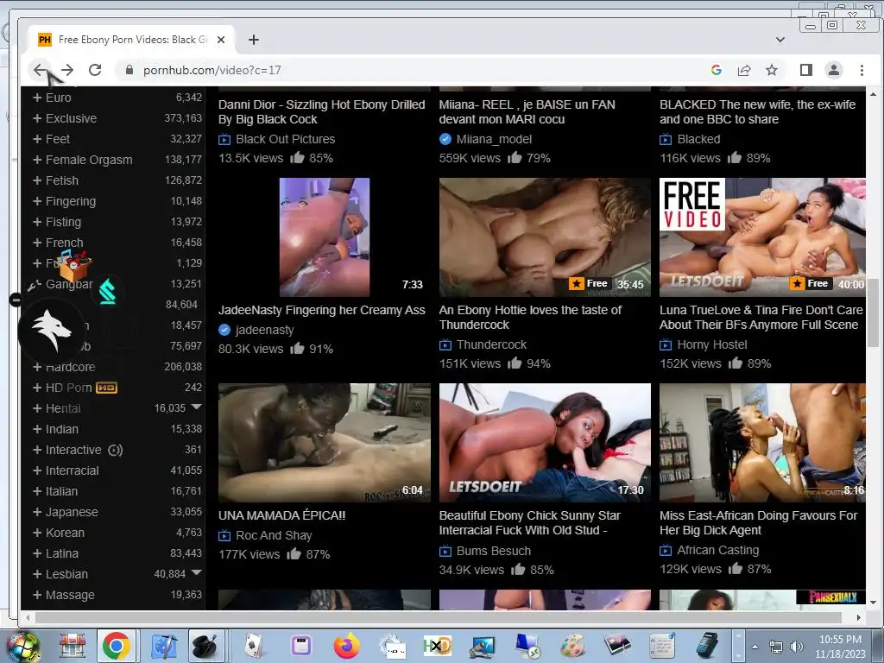Open the African Casting channel link
This screenshot has width=884, height=663.
(x=717, y=550)
